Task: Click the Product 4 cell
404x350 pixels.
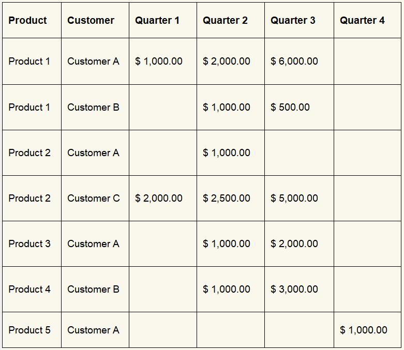Action: pyautogui.click(x=29, y=289)
